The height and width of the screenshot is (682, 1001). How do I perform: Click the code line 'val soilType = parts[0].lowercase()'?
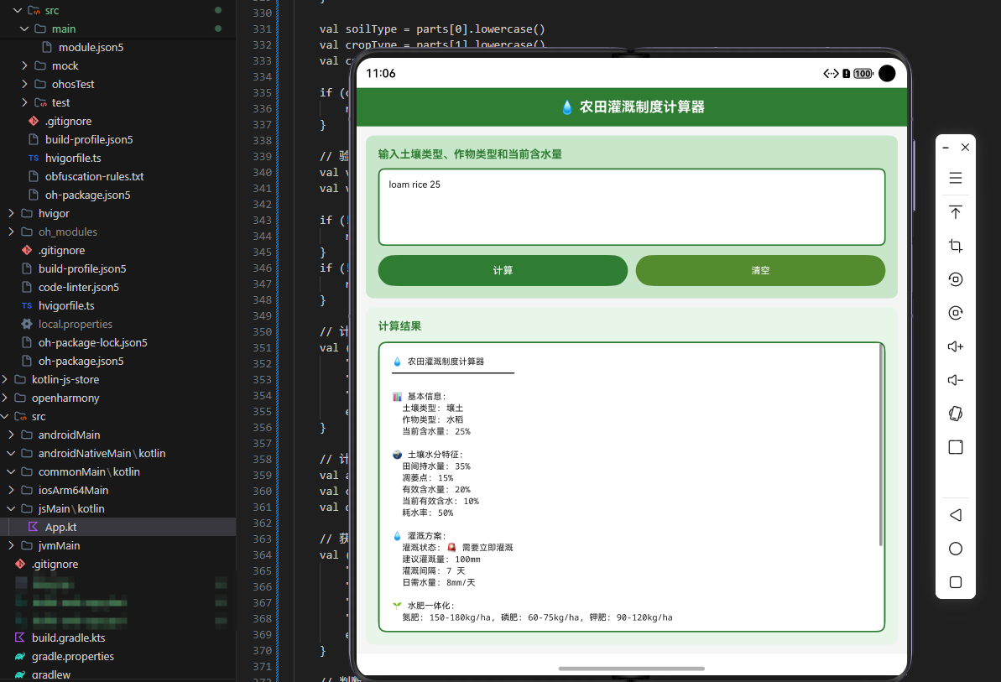pos(432,29)
